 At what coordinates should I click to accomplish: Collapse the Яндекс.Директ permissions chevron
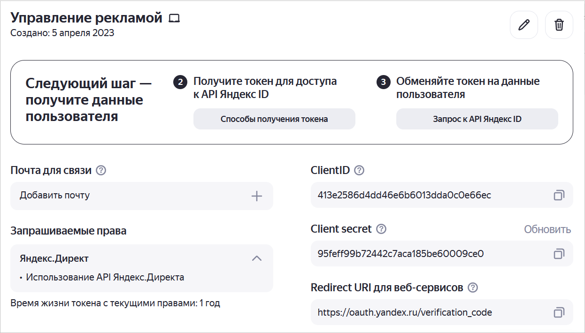click(256, 258)
